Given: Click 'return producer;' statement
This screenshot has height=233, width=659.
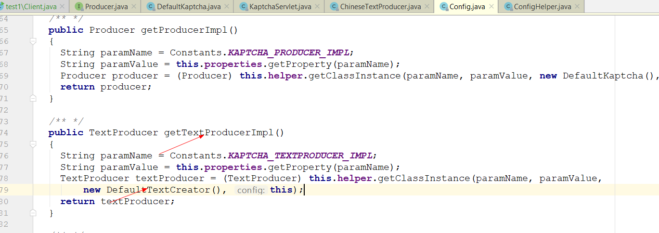Looking at the screenshot, I should click(106, 87).
